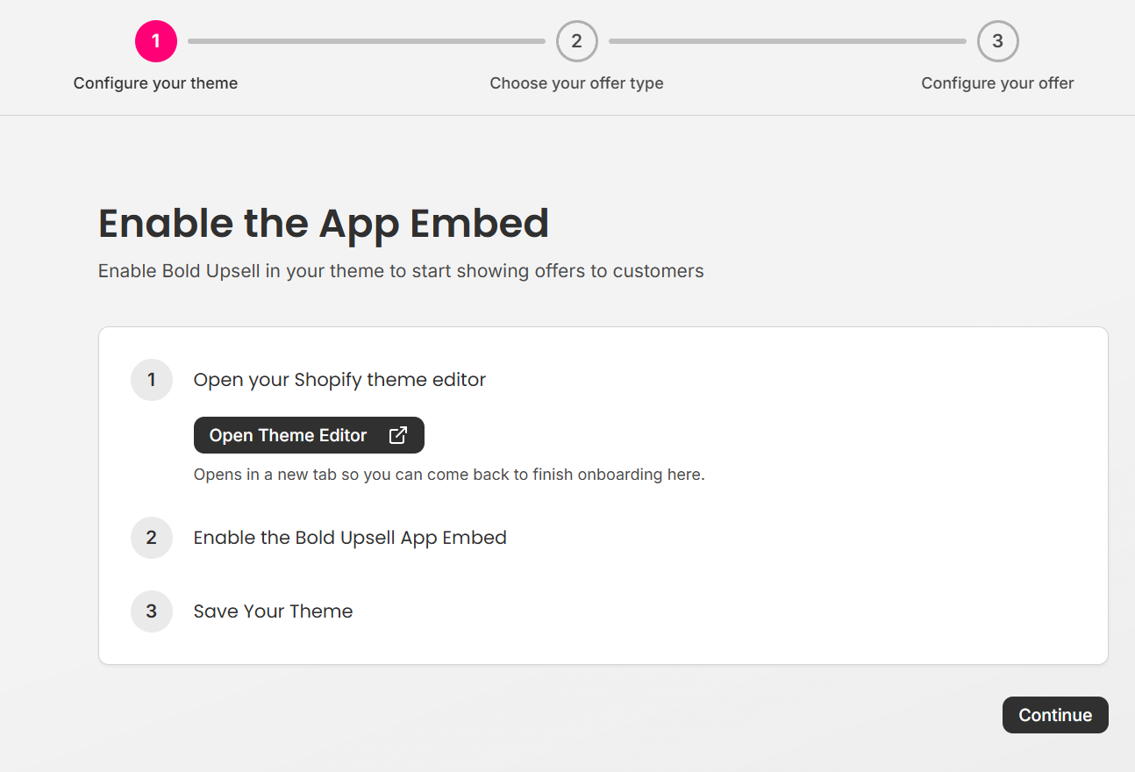Image resolution: width=1135 pixels, height=772 pixels.
Task: Click the Configure your offer step label
Action: tap(998, 83)
